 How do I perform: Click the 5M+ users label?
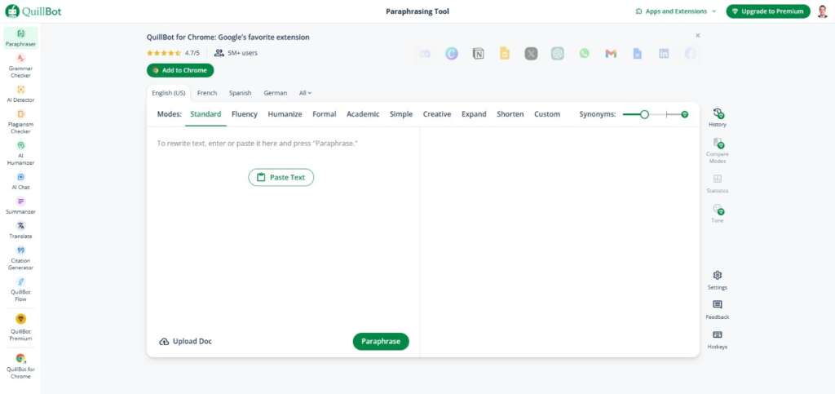236,53
